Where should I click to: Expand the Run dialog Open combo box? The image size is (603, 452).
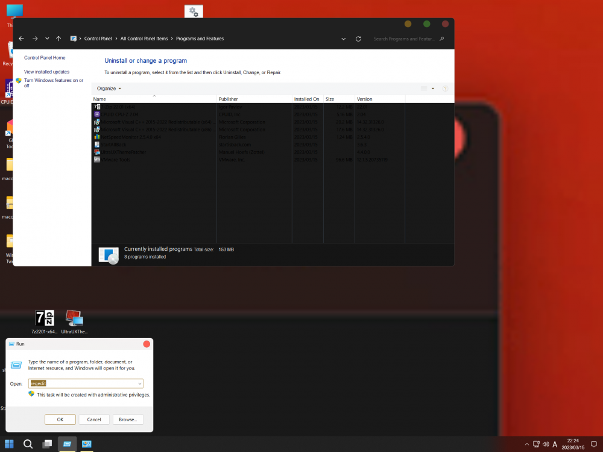coord(140,383)
